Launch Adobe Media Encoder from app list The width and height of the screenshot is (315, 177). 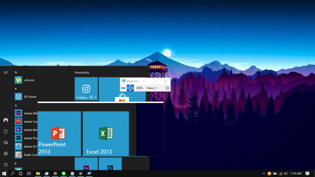click(x=26, y=130)
